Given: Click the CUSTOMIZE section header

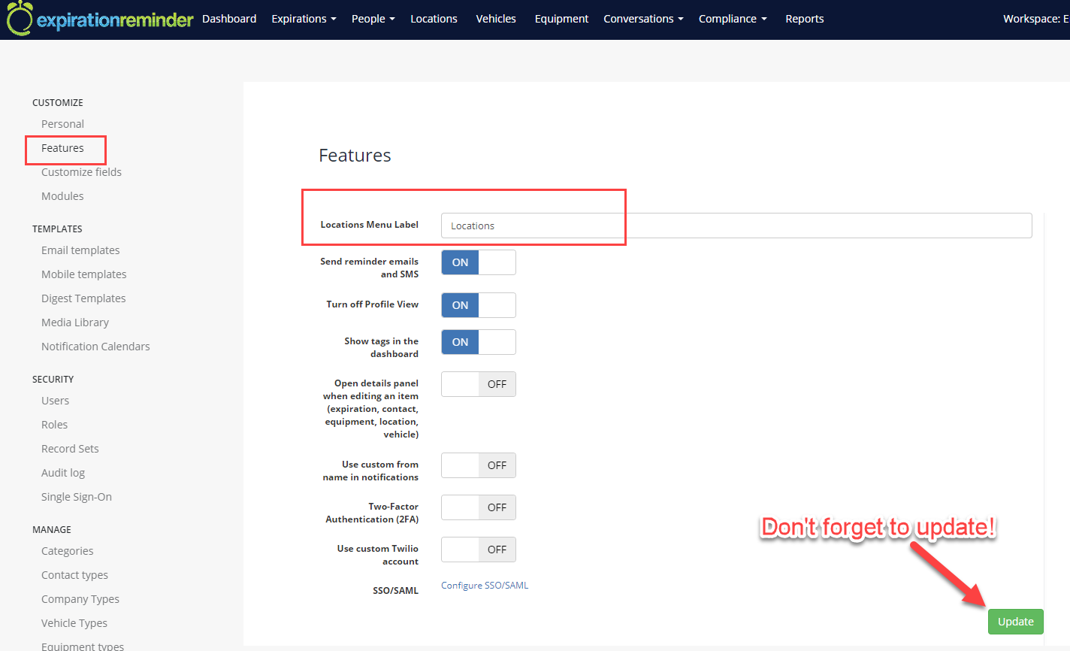Looking at the screenshot, I should 58,103.
